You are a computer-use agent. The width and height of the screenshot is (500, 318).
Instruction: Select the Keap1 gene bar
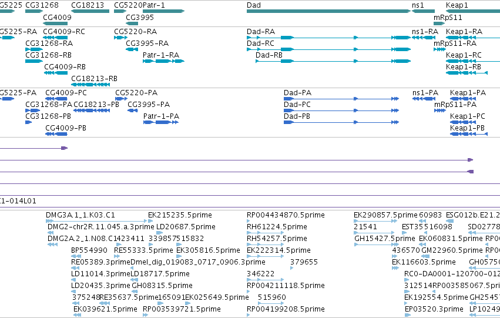pos(473,11)
